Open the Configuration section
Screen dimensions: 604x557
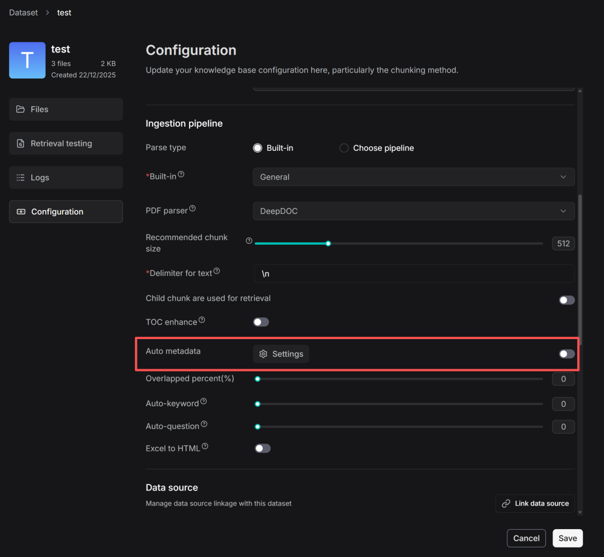click(x=66, y=212)
